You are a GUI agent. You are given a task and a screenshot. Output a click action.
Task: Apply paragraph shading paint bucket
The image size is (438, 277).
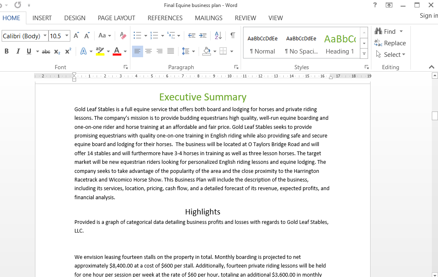(207, 51)
